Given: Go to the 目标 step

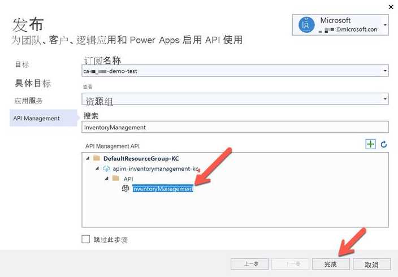Looking at the screenshot, I should 22,64.
